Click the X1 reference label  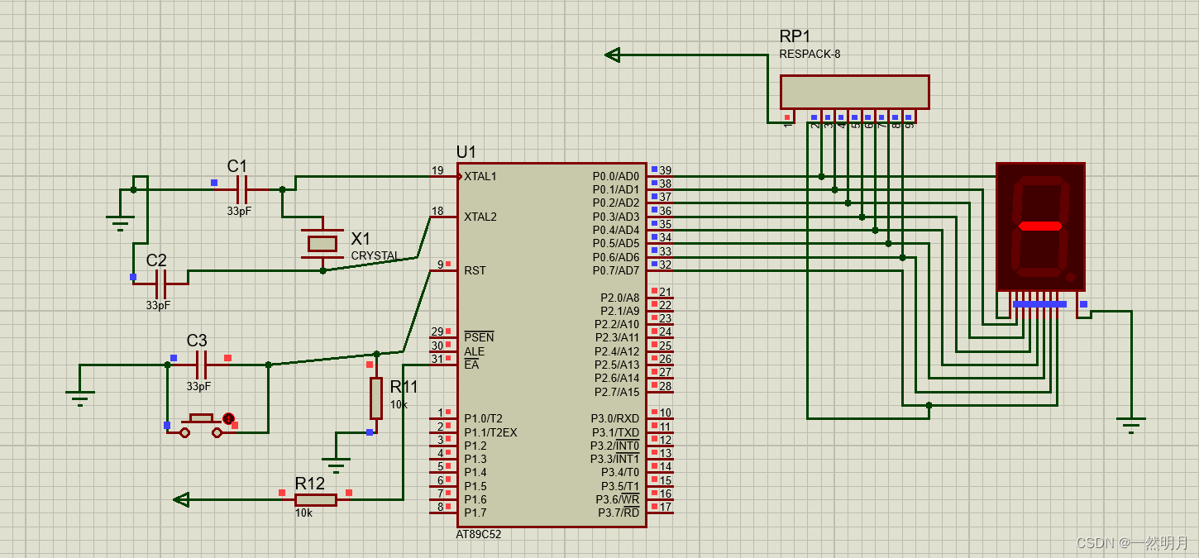(x=361, y=238)
